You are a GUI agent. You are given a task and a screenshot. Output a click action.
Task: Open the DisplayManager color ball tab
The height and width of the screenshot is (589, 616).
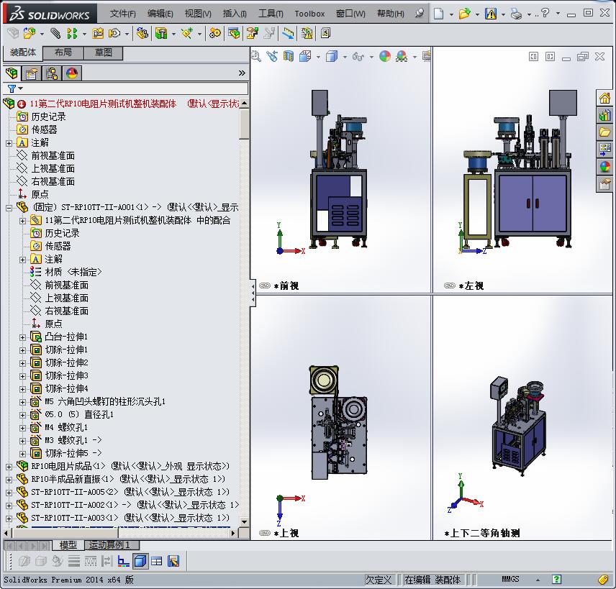coord(71,73)
